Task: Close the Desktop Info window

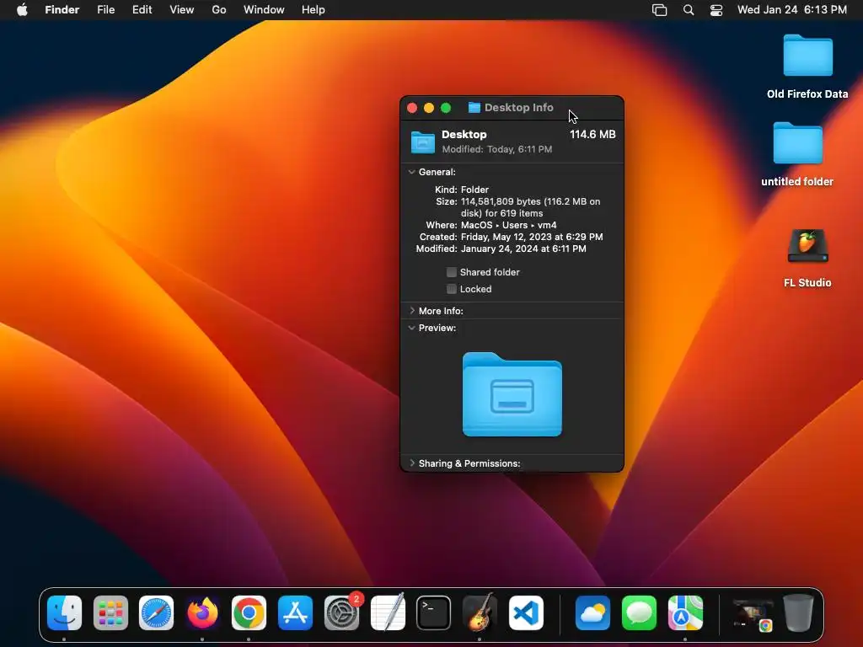Action: pyautogui.click(x=411, y=108)
